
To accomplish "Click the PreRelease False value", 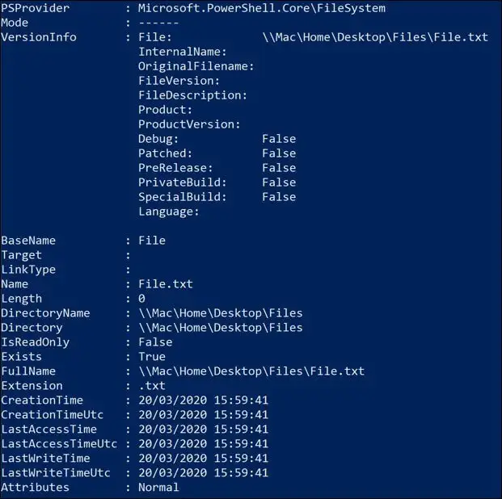I will (279, 168).
